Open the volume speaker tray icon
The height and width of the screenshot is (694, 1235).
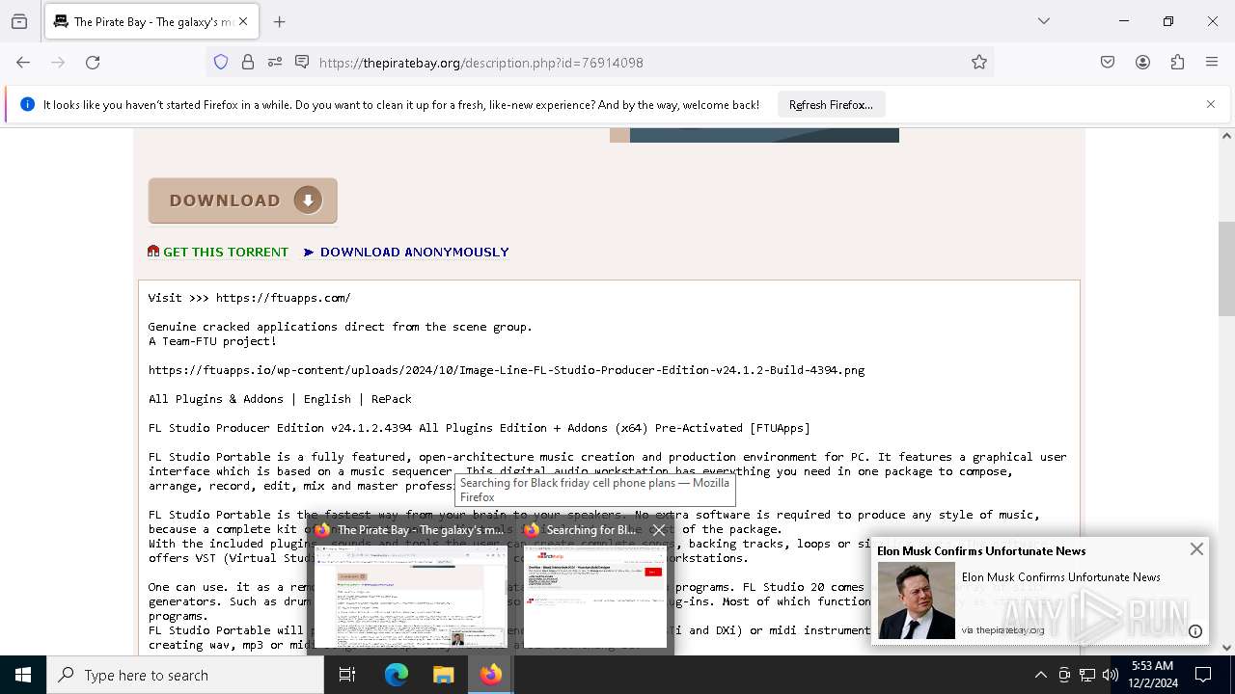click(1111, 675)
